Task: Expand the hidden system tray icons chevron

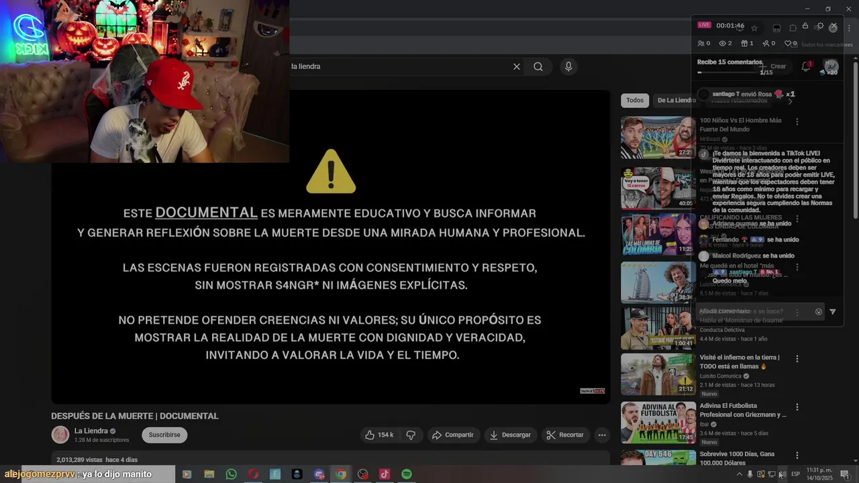Action: click(740, 474)
